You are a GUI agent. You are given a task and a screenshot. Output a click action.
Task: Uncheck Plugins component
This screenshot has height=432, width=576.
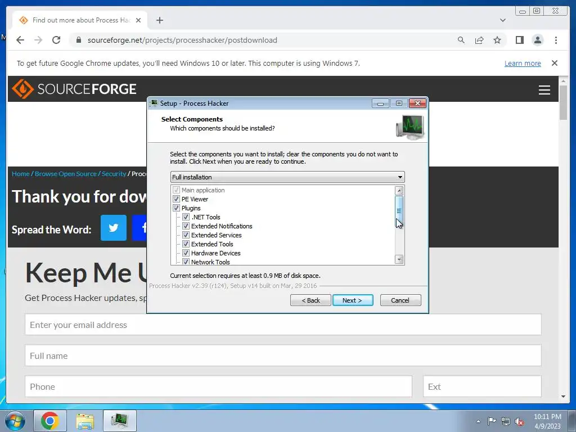pyautogui.click(x=176, y=208)
